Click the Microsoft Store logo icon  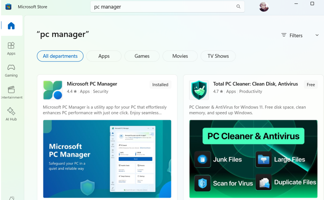8,7
